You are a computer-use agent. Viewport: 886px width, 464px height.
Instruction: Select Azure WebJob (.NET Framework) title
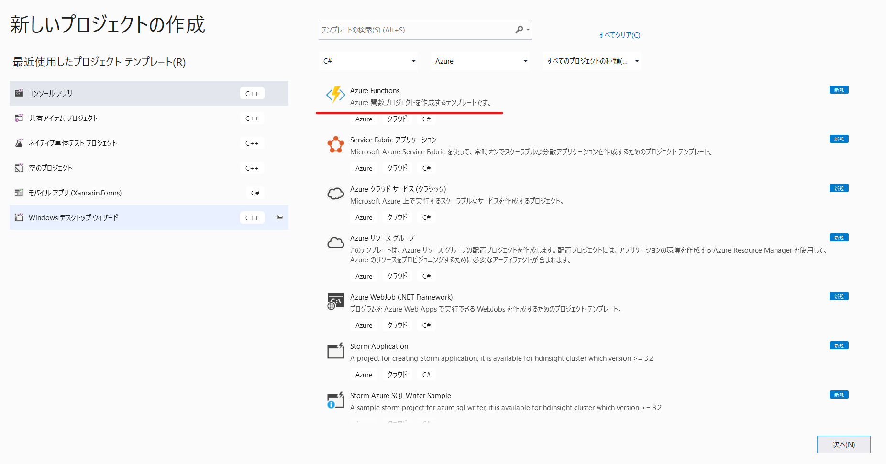coord(401,297)
